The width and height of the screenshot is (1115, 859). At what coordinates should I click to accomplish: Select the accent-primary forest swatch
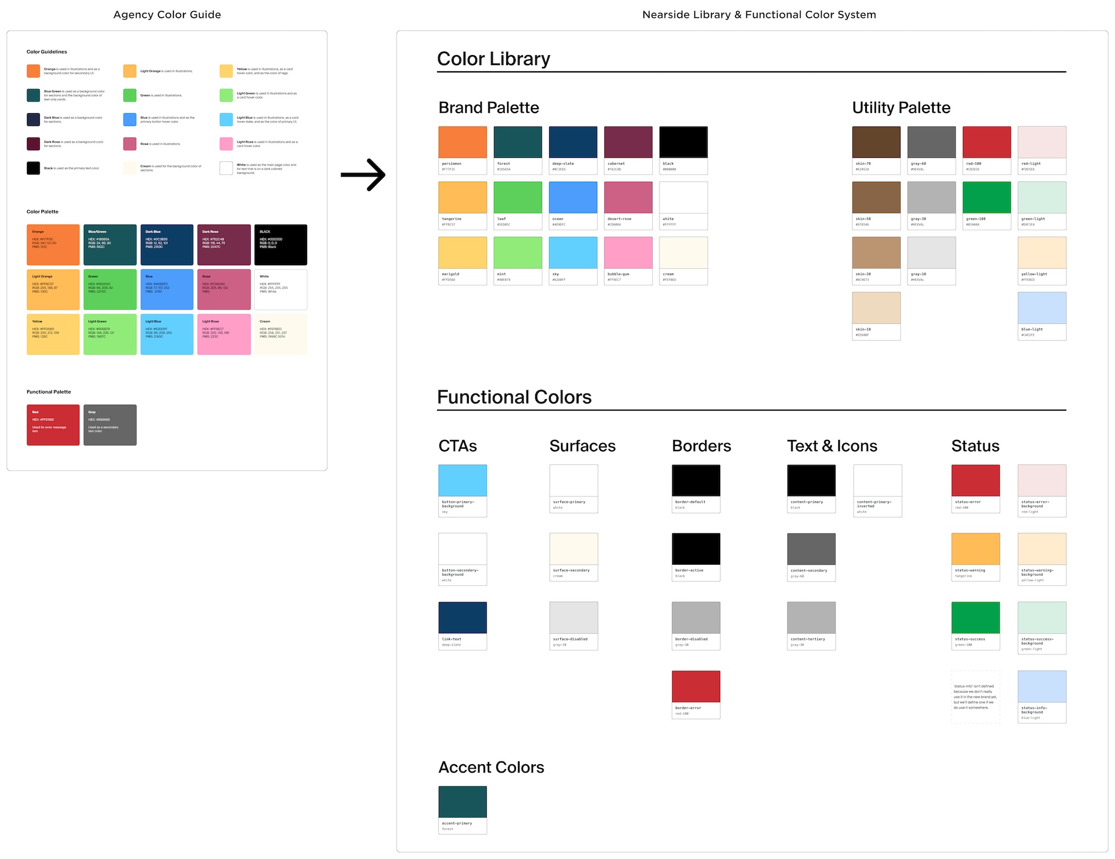pos(462,802)
